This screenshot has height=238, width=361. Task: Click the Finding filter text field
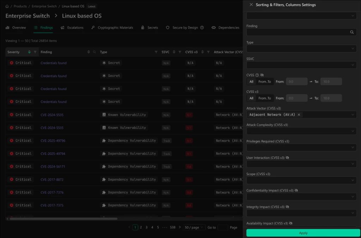point(301,32)
